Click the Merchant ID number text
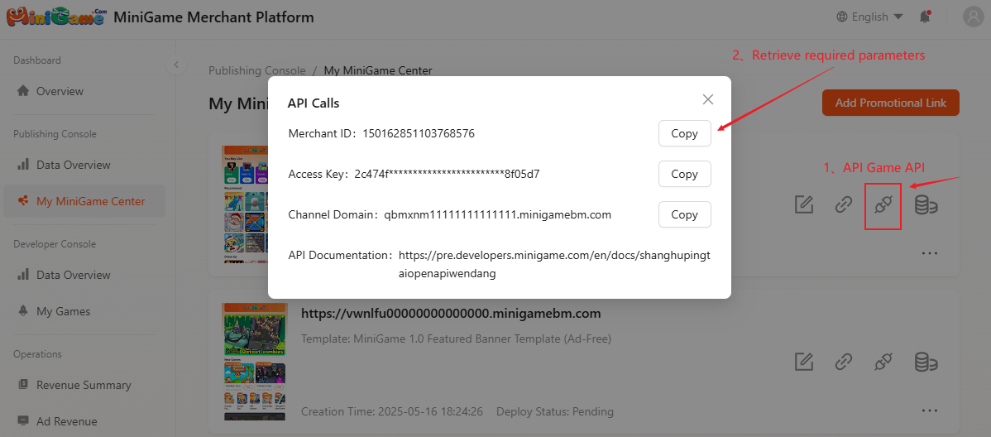The height and width of the screenshot is (437, 991). [419, 133]
